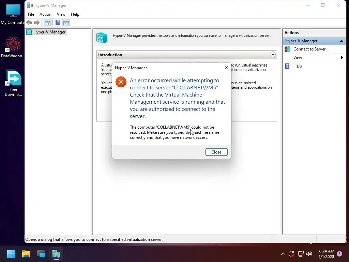Open the View menu
349x262 pixels.
click(x=61, y=14)
